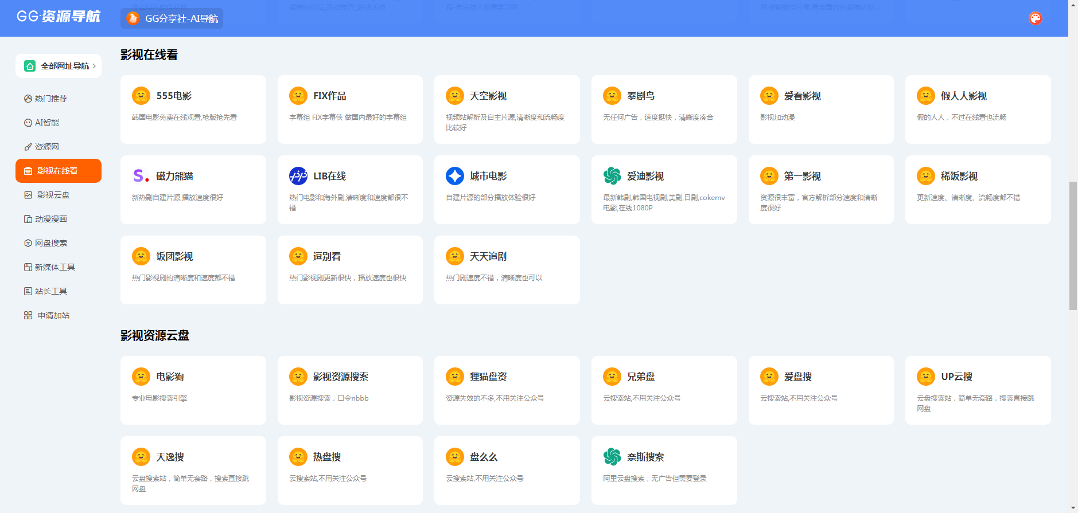Click the 新媒体工具 sidebar icon
The width and height of the screenshot is (1078, 513).
click(x=28, y=267)
